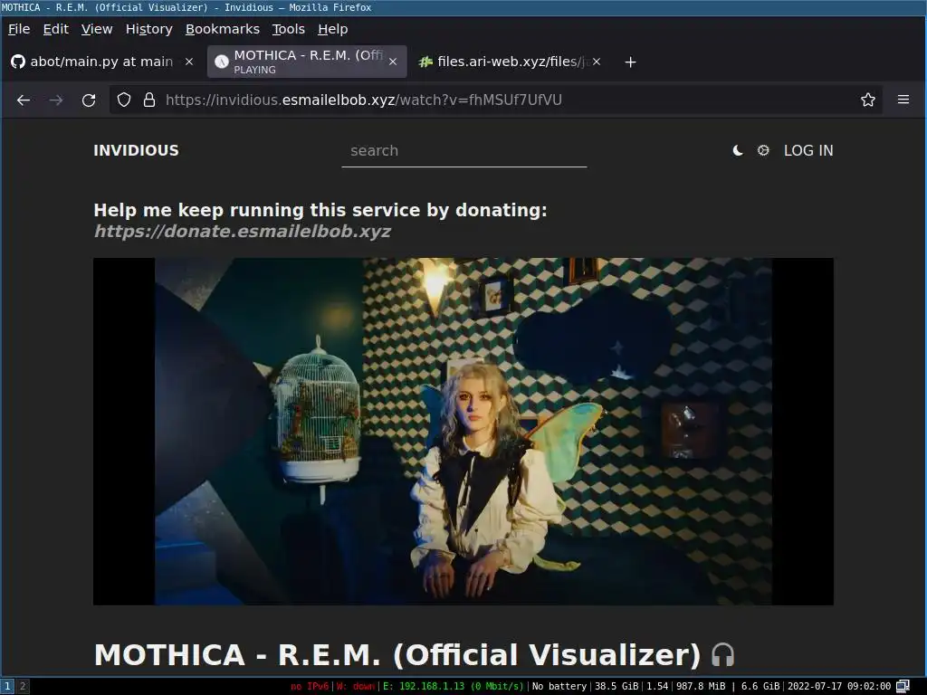Viewport: 927px width, 695px height.
Task: Switch to workspace 2 in status bar
Action: (x=23, y=686)
